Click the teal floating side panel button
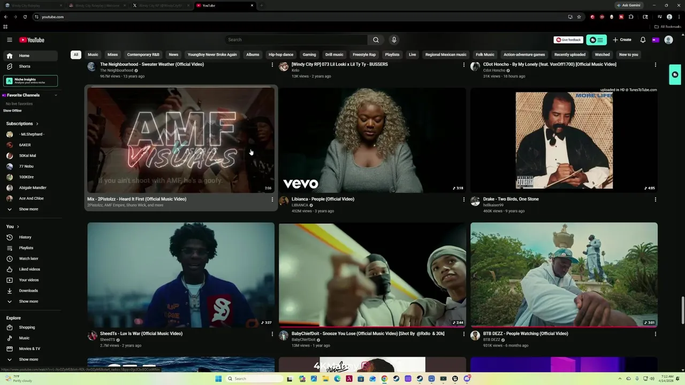This screenshot has height=385, width=685. click(675, 75)
